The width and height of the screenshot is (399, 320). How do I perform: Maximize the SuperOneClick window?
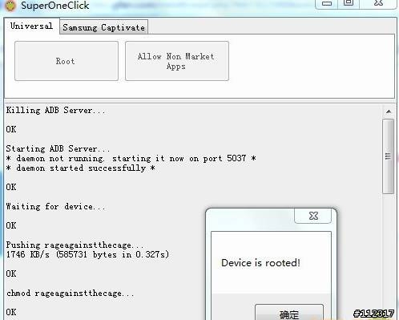pyautogui.click(x=349, y=4)
